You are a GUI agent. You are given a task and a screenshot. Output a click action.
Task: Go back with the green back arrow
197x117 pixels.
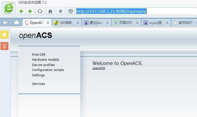pos(21,11)
